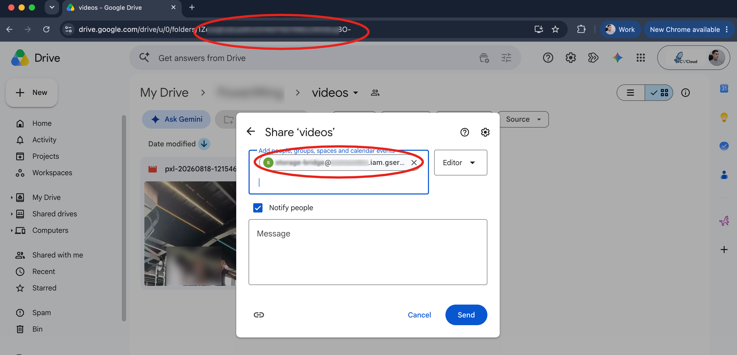The width and height of the screenshot is (737, 355).
Task: Open Drive settings gear in header
Action: coord(571,58)
